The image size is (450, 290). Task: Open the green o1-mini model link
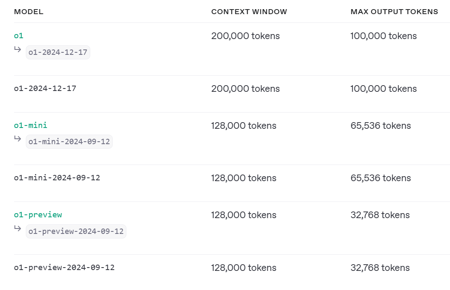[30, 125]
